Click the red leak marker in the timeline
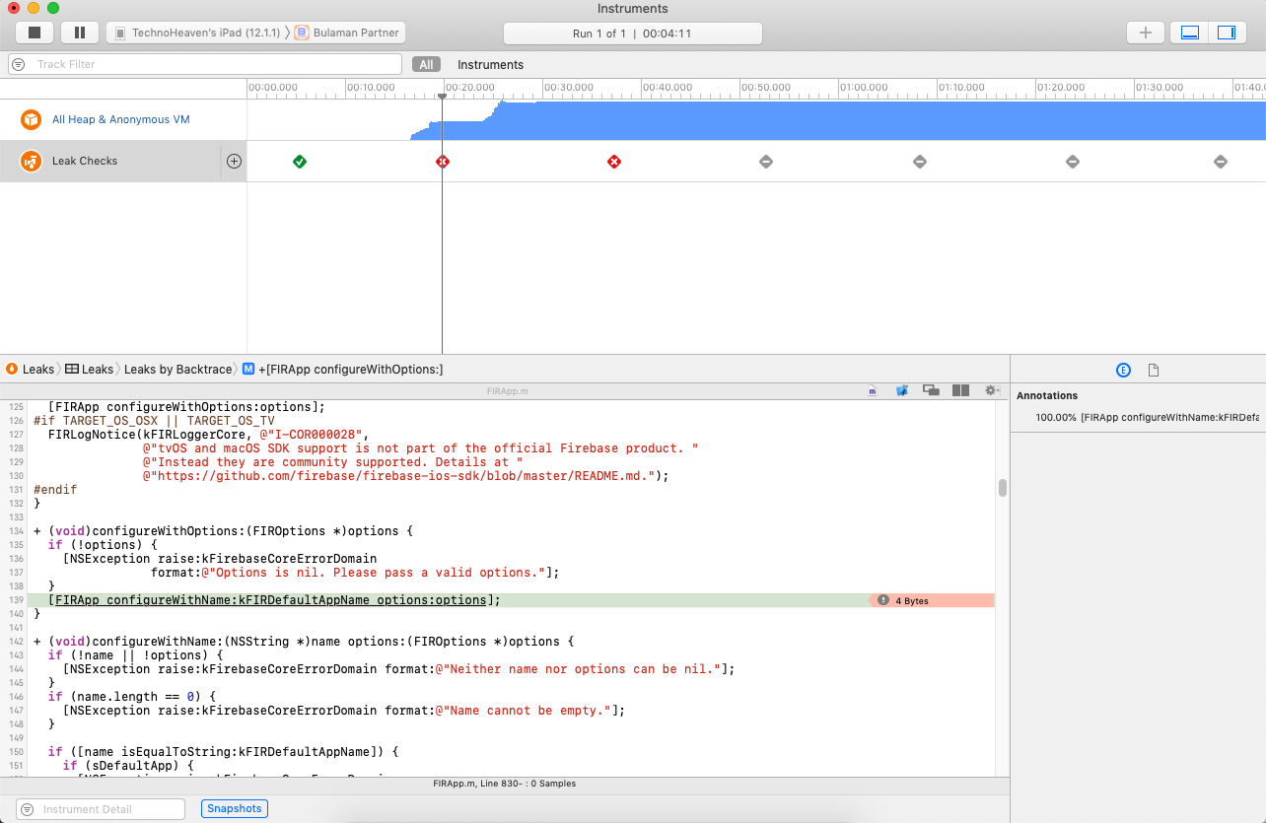 (613, 161)
